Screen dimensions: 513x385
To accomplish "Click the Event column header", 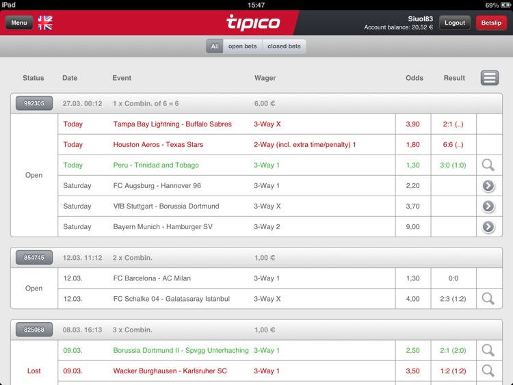I will (122, 78).
